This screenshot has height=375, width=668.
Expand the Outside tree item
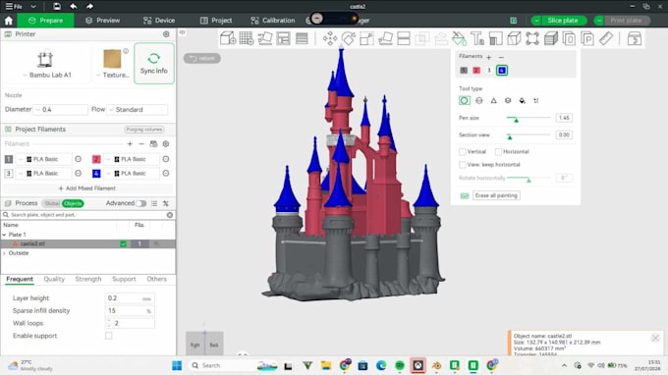(5, 253)
